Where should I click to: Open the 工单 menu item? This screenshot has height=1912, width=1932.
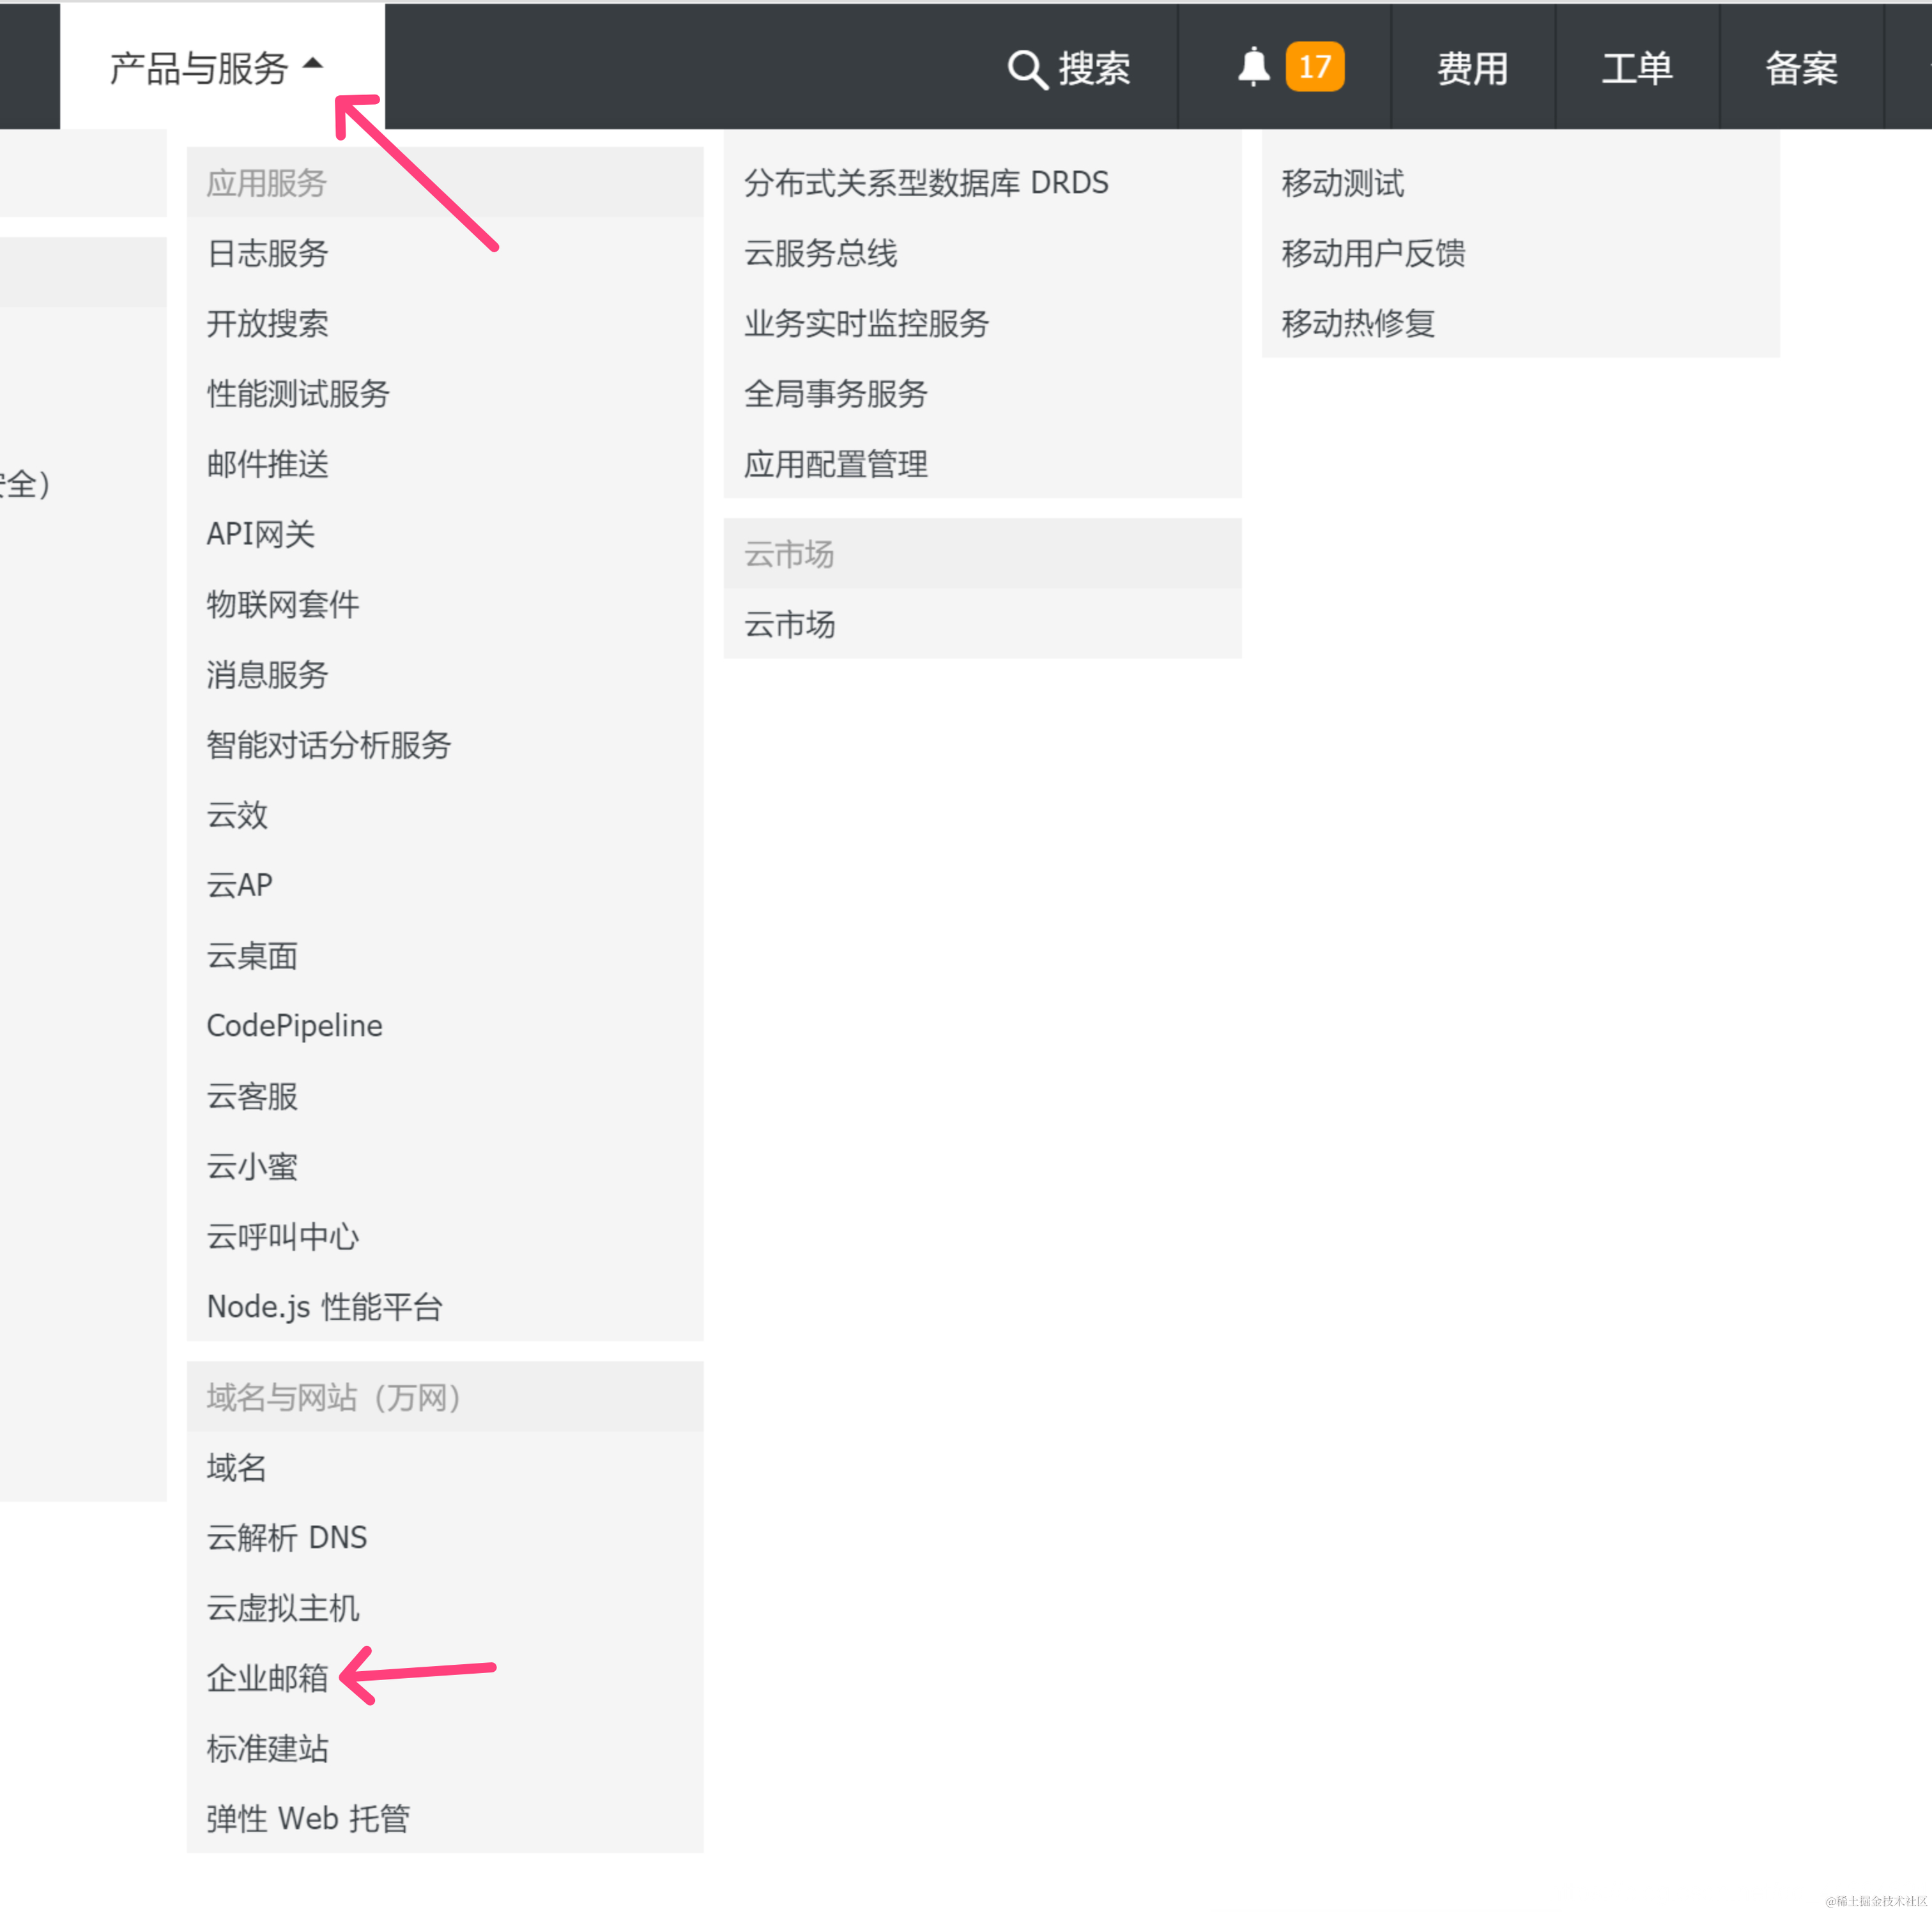1636,68
